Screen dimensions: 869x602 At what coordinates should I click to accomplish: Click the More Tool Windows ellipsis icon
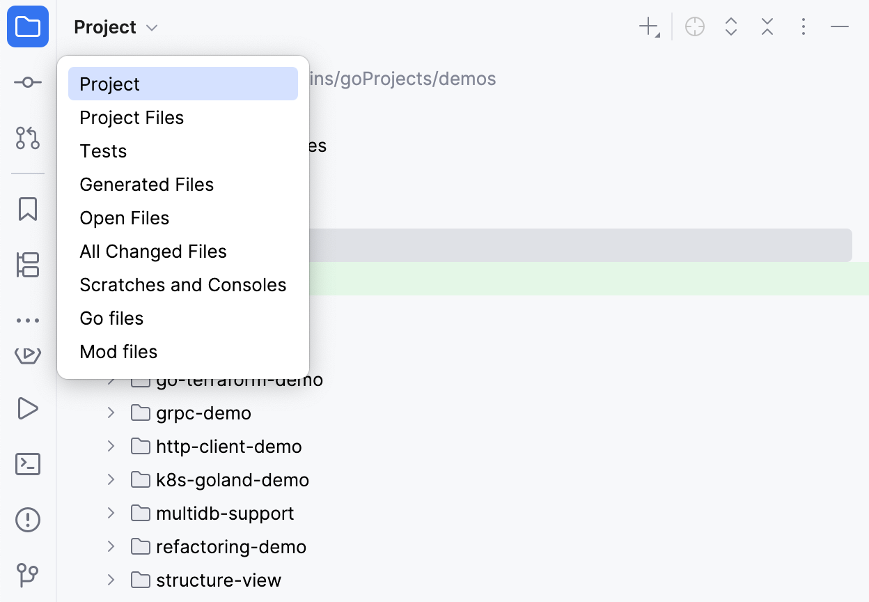click(27, 320)
